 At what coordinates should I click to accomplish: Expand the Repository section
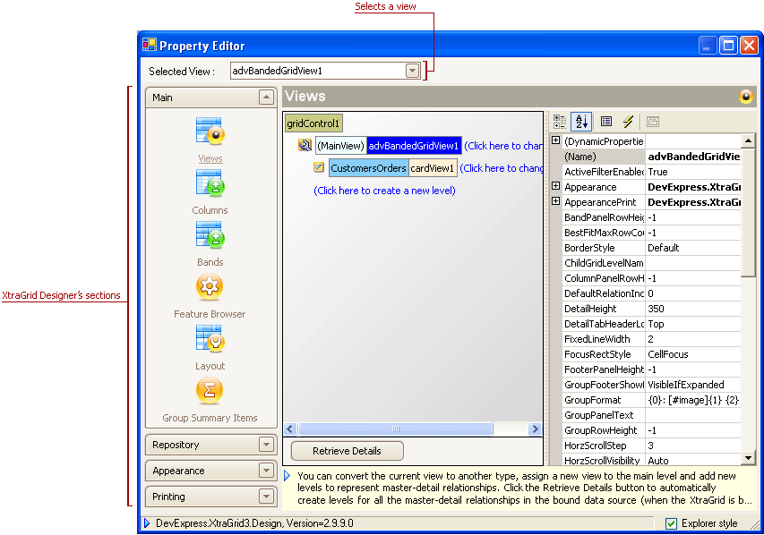click(x=266, y=445)
